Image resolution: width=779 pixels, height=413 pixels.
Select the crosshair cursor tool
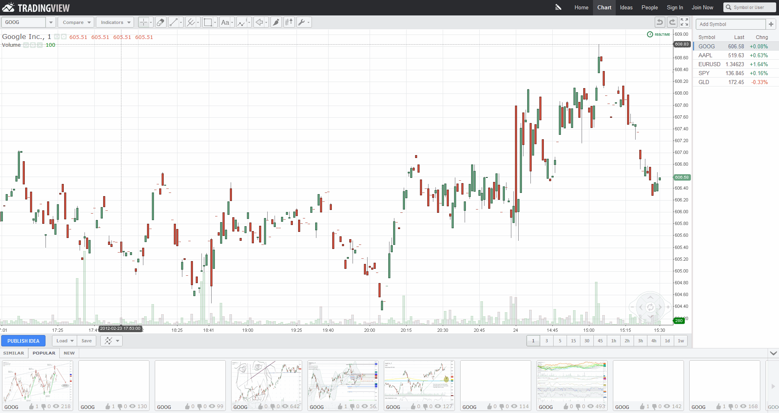pos(144,22)
